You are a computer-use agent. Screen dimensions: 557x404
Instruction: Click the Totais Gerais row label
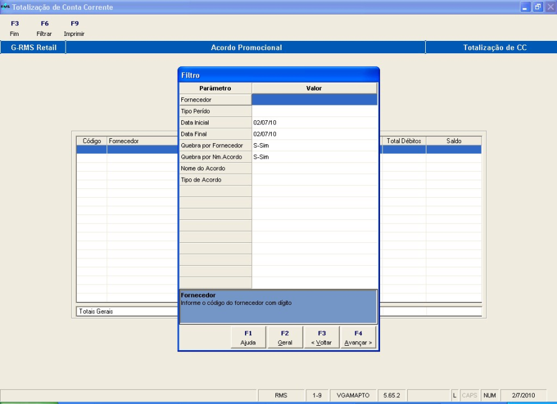(x=96, y=311)
